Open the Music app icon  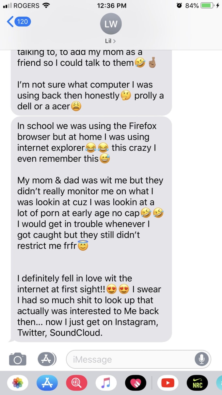point(106,383)
